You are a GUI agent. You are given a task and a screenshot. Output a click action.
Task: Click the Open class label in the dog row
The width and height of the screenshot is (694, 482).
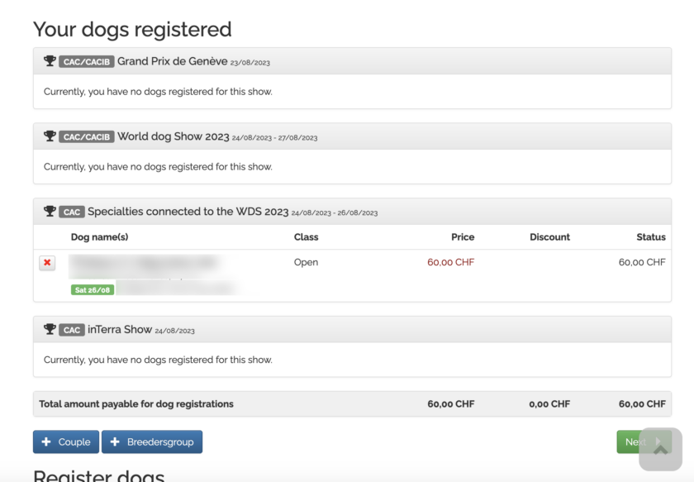click(305, 262)
